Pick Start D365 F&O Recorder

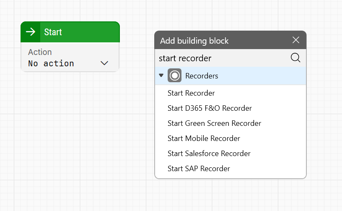point(210,108)
